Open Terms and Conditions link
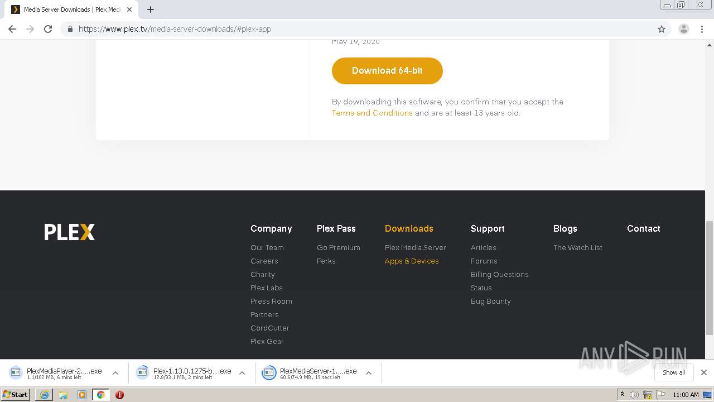This screenshot has width=714, height=402. [x=372, y=113]
